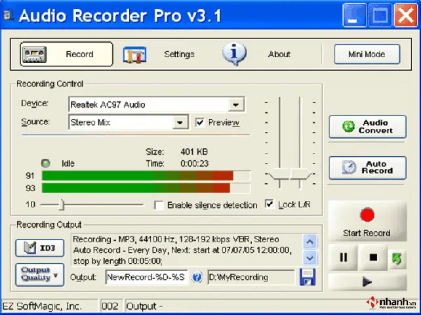Open the Settings tab

pyautogui.click(x=159, y=54)
